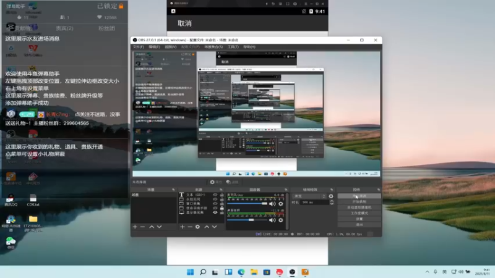Open 网易UU加速器 desktop icon

coord(11,223)
